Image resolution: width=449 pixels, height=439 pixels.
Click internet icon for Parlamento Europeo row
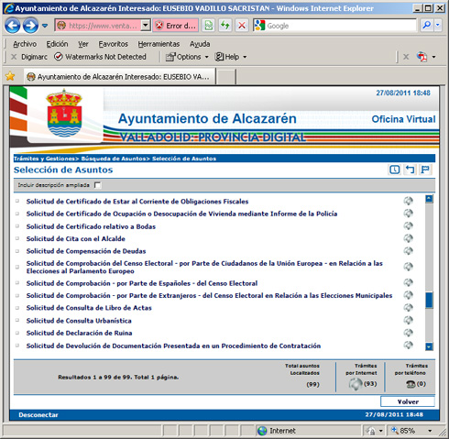coord(409,267)
